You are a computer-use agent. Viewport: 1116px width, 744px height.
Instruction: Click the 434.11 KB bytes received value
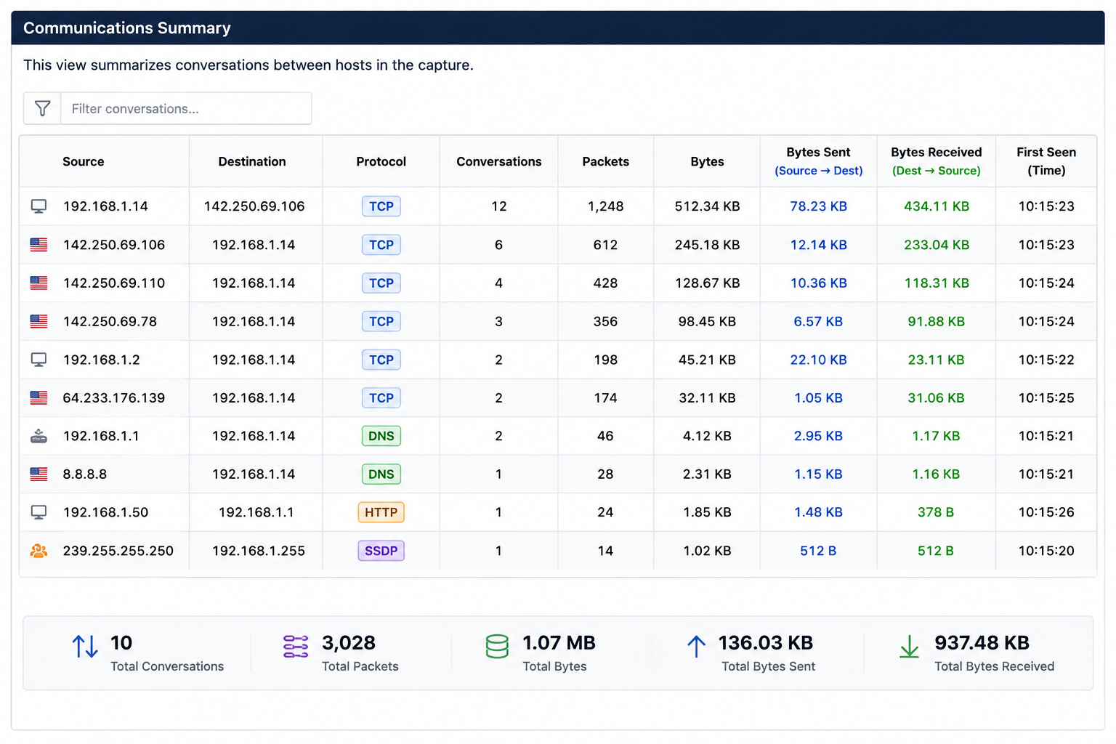pyautogui.click(x=937, y=206)
